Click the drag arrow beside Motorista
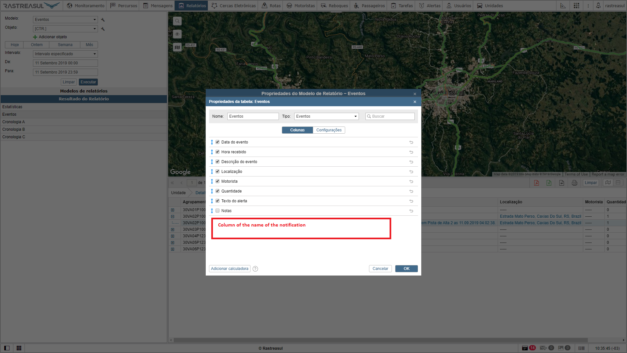The image size is (627, 353). pyautogui.click(x=212, y=181)
